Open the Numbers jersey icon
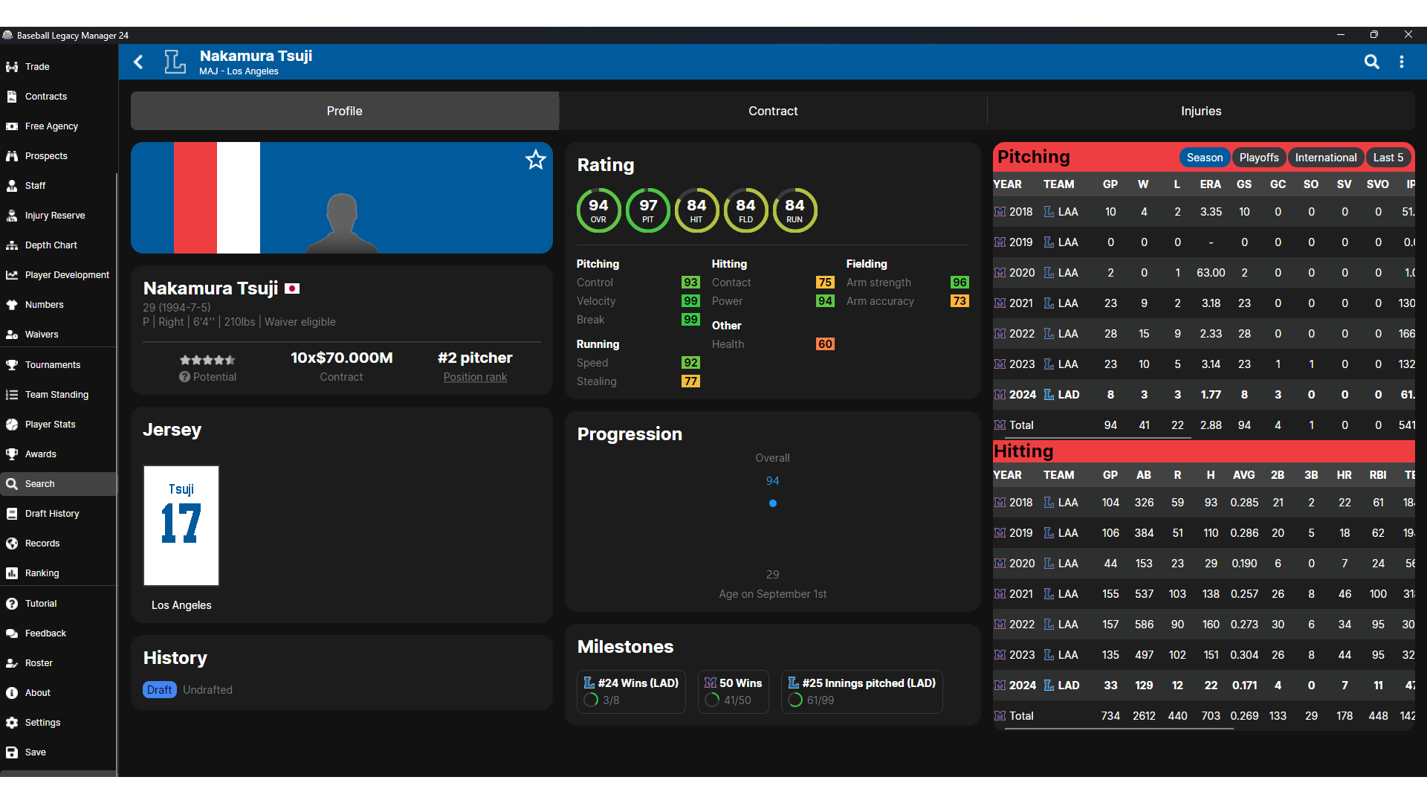 coord(12,305)
